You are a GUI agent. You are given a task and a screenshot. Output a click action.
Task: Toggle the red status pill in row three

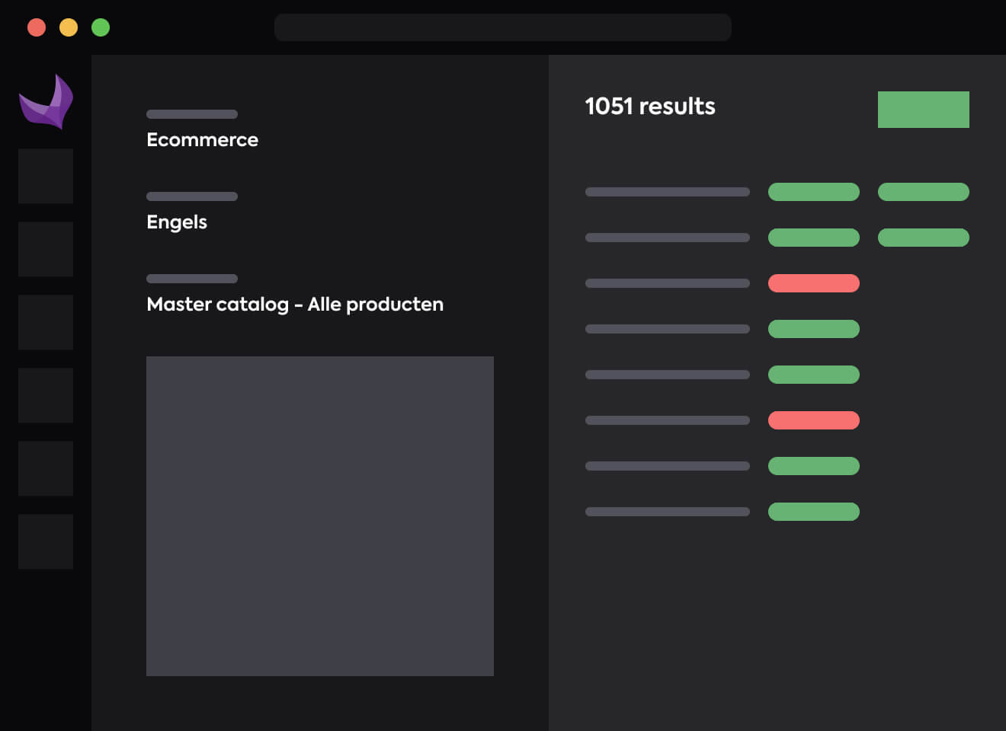click(814, 283)
